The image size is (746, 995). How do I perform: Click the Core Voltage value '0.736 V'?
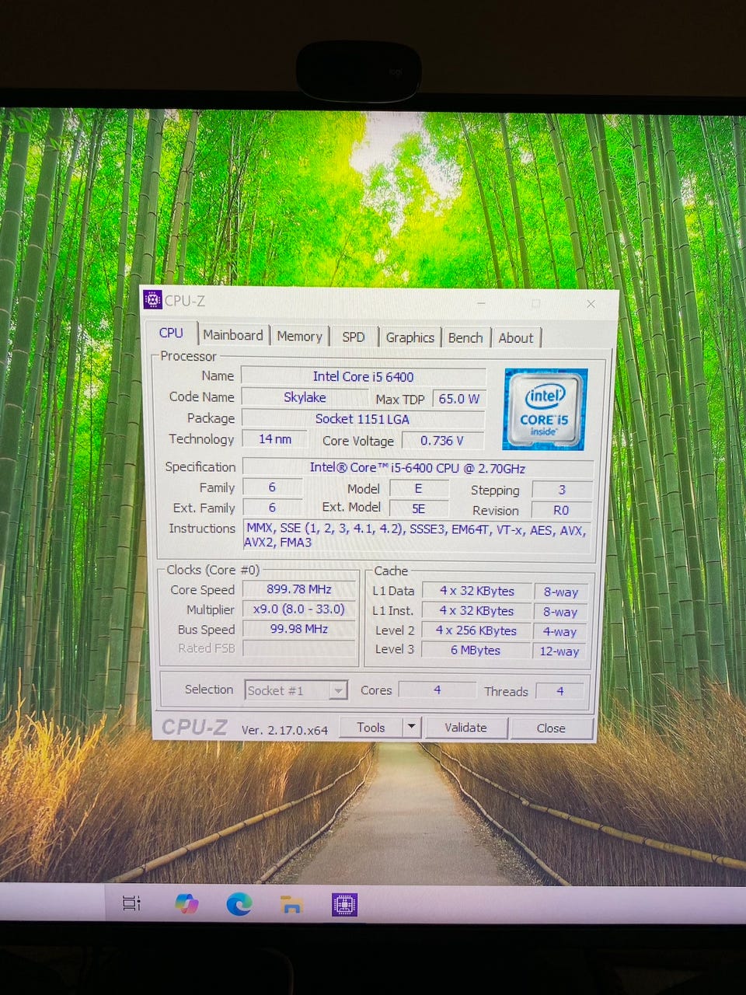click(x=441, y=441)
